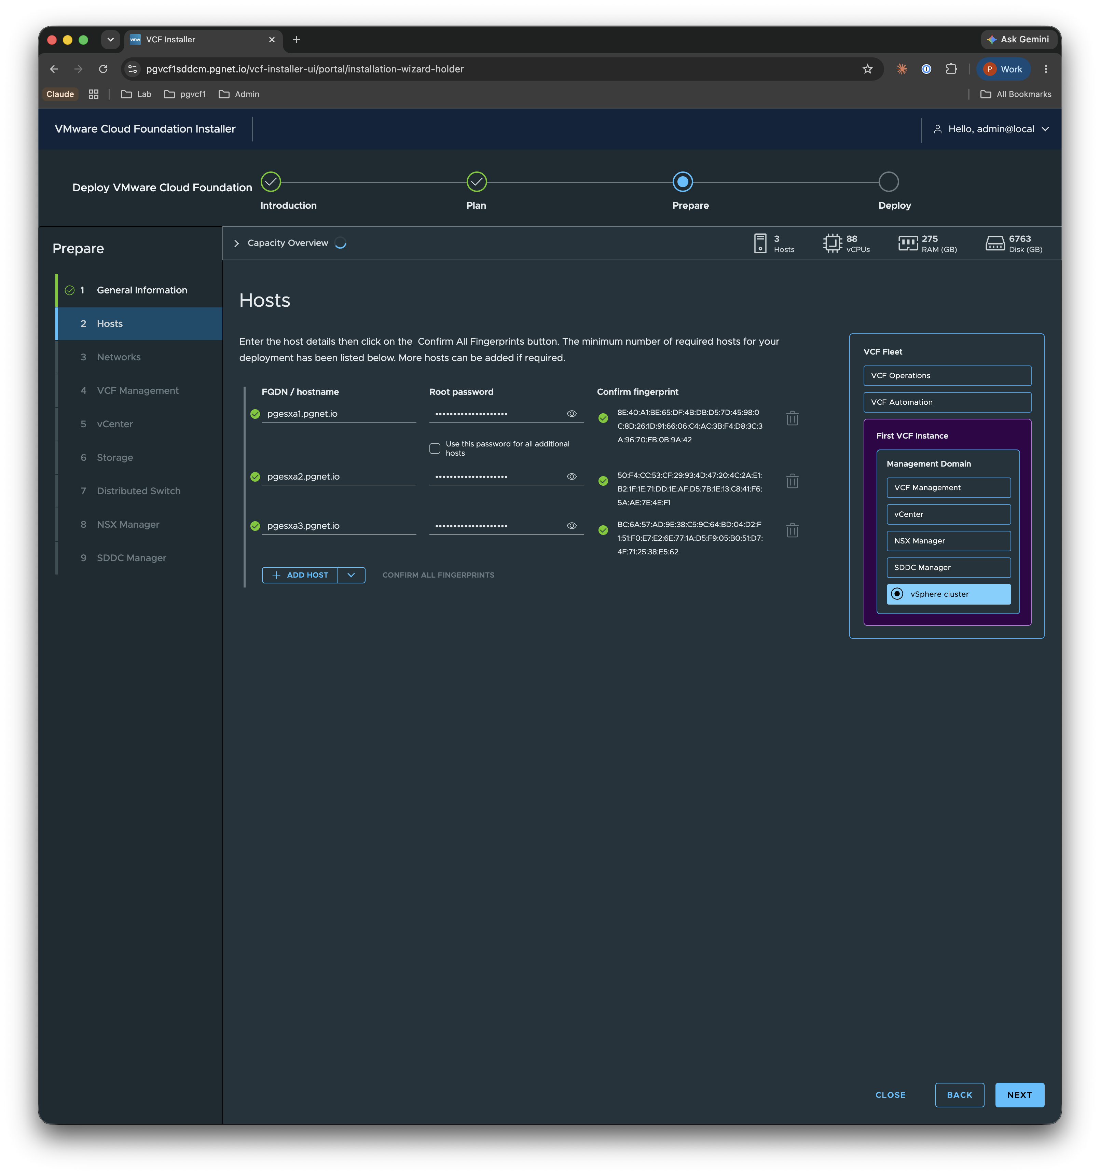Click the vCPUs processor icon
The width and height of the screenshot is (1100, 1175).
(832, 243)
